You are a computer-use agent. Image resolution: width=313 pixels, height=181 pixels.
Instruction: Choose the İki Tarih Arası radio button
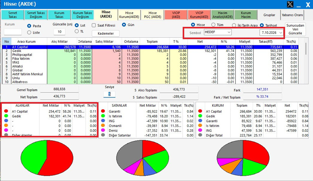pos(234,25)
